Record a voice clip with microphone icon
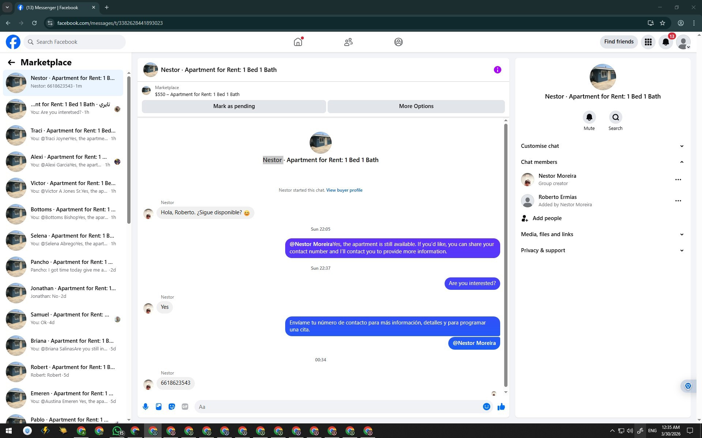Screen dimensions: 702x438 (146, 407)
